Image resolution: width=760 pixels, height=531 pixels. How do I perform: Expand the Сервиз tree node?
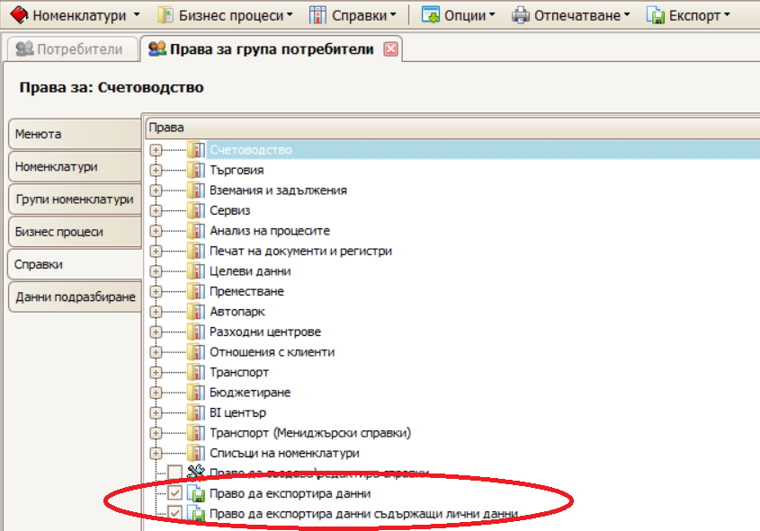pos(156,211)
